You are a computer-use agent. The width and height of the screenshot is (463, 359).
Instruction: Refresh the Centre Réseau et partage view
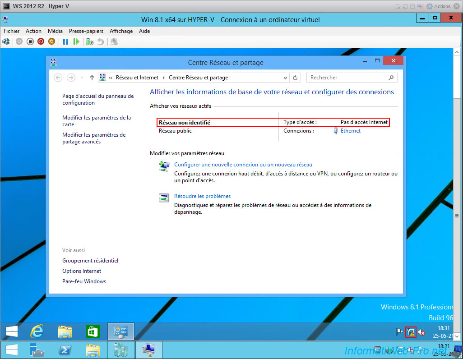[295, 78]
